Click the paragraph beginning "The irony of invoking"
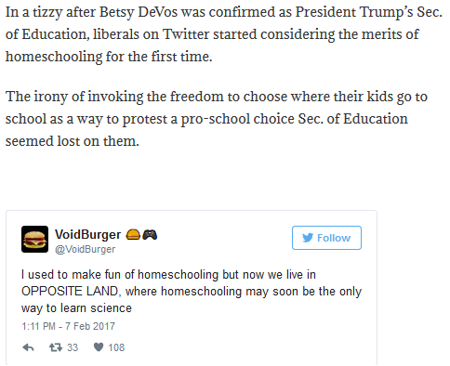This screenshot has width=450, height=366. click(x=217, y=119)
